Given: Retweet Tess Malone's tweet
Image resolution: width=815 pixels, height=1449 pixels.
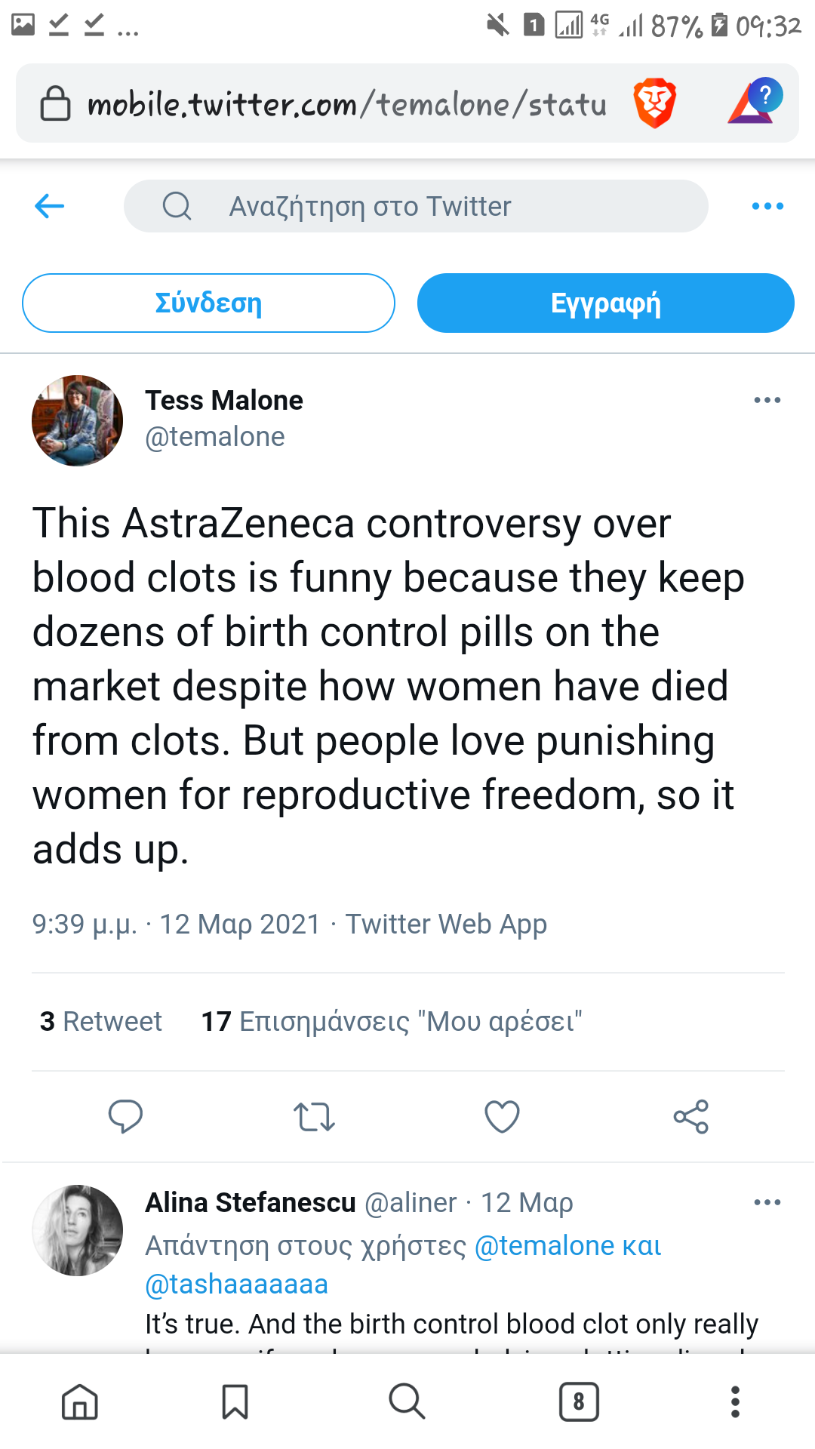Looking at the screenshot, I should pyautogui.click(x=314, y=1116).
